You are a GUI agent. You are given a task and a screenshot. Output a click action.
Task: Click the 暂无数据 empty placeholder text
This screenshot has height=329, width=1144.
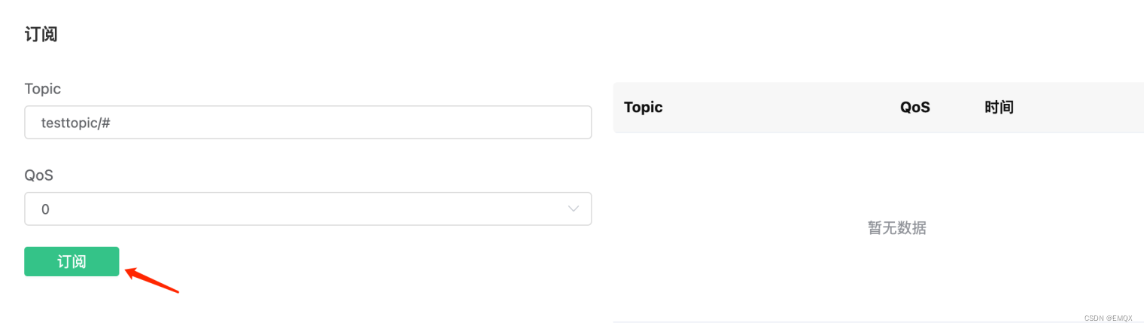897,227
